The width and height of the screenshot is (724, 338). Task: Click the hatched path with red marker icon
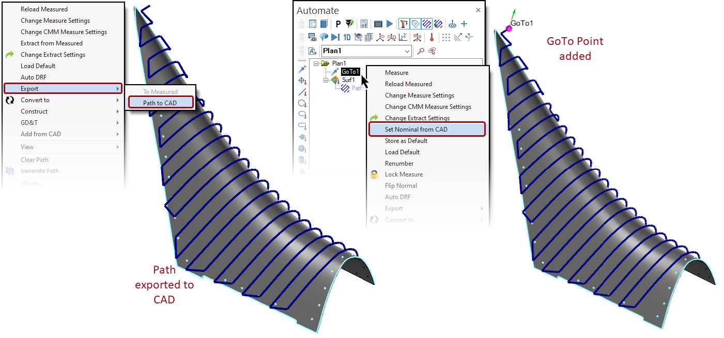(x=438, y=24)
